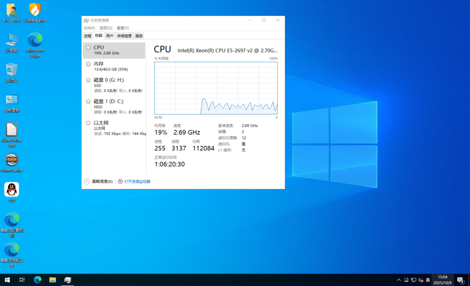Switch to the 详细信息 tab
The height and width of the screenshot is (286, 470).
[124, 36]
